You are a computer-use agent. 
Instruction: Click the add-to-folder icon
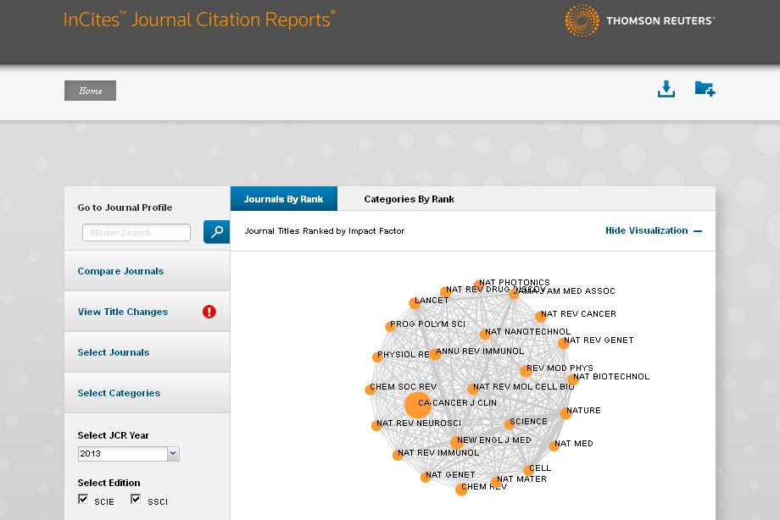tap(705, 89)
